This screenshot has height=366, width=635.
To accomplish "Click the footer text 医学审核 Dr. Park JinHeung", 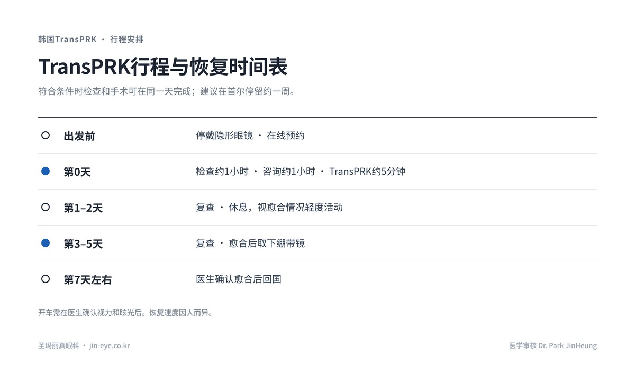I will pyautogui.click(x=553, y=346).
